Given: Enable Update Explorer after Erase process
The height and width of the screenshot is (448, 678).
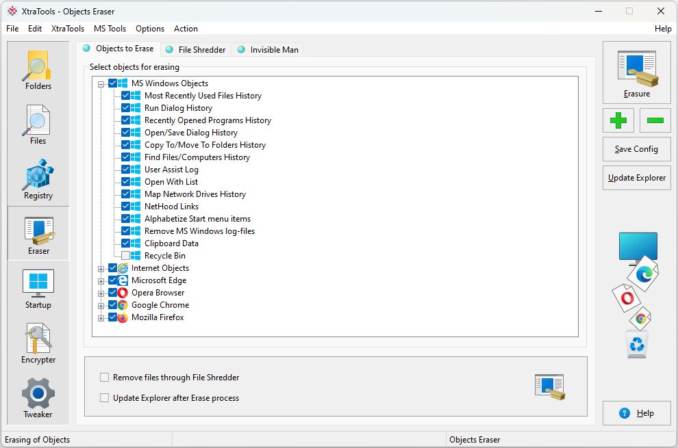Looking at the screenshot, I should pos(105,398).
